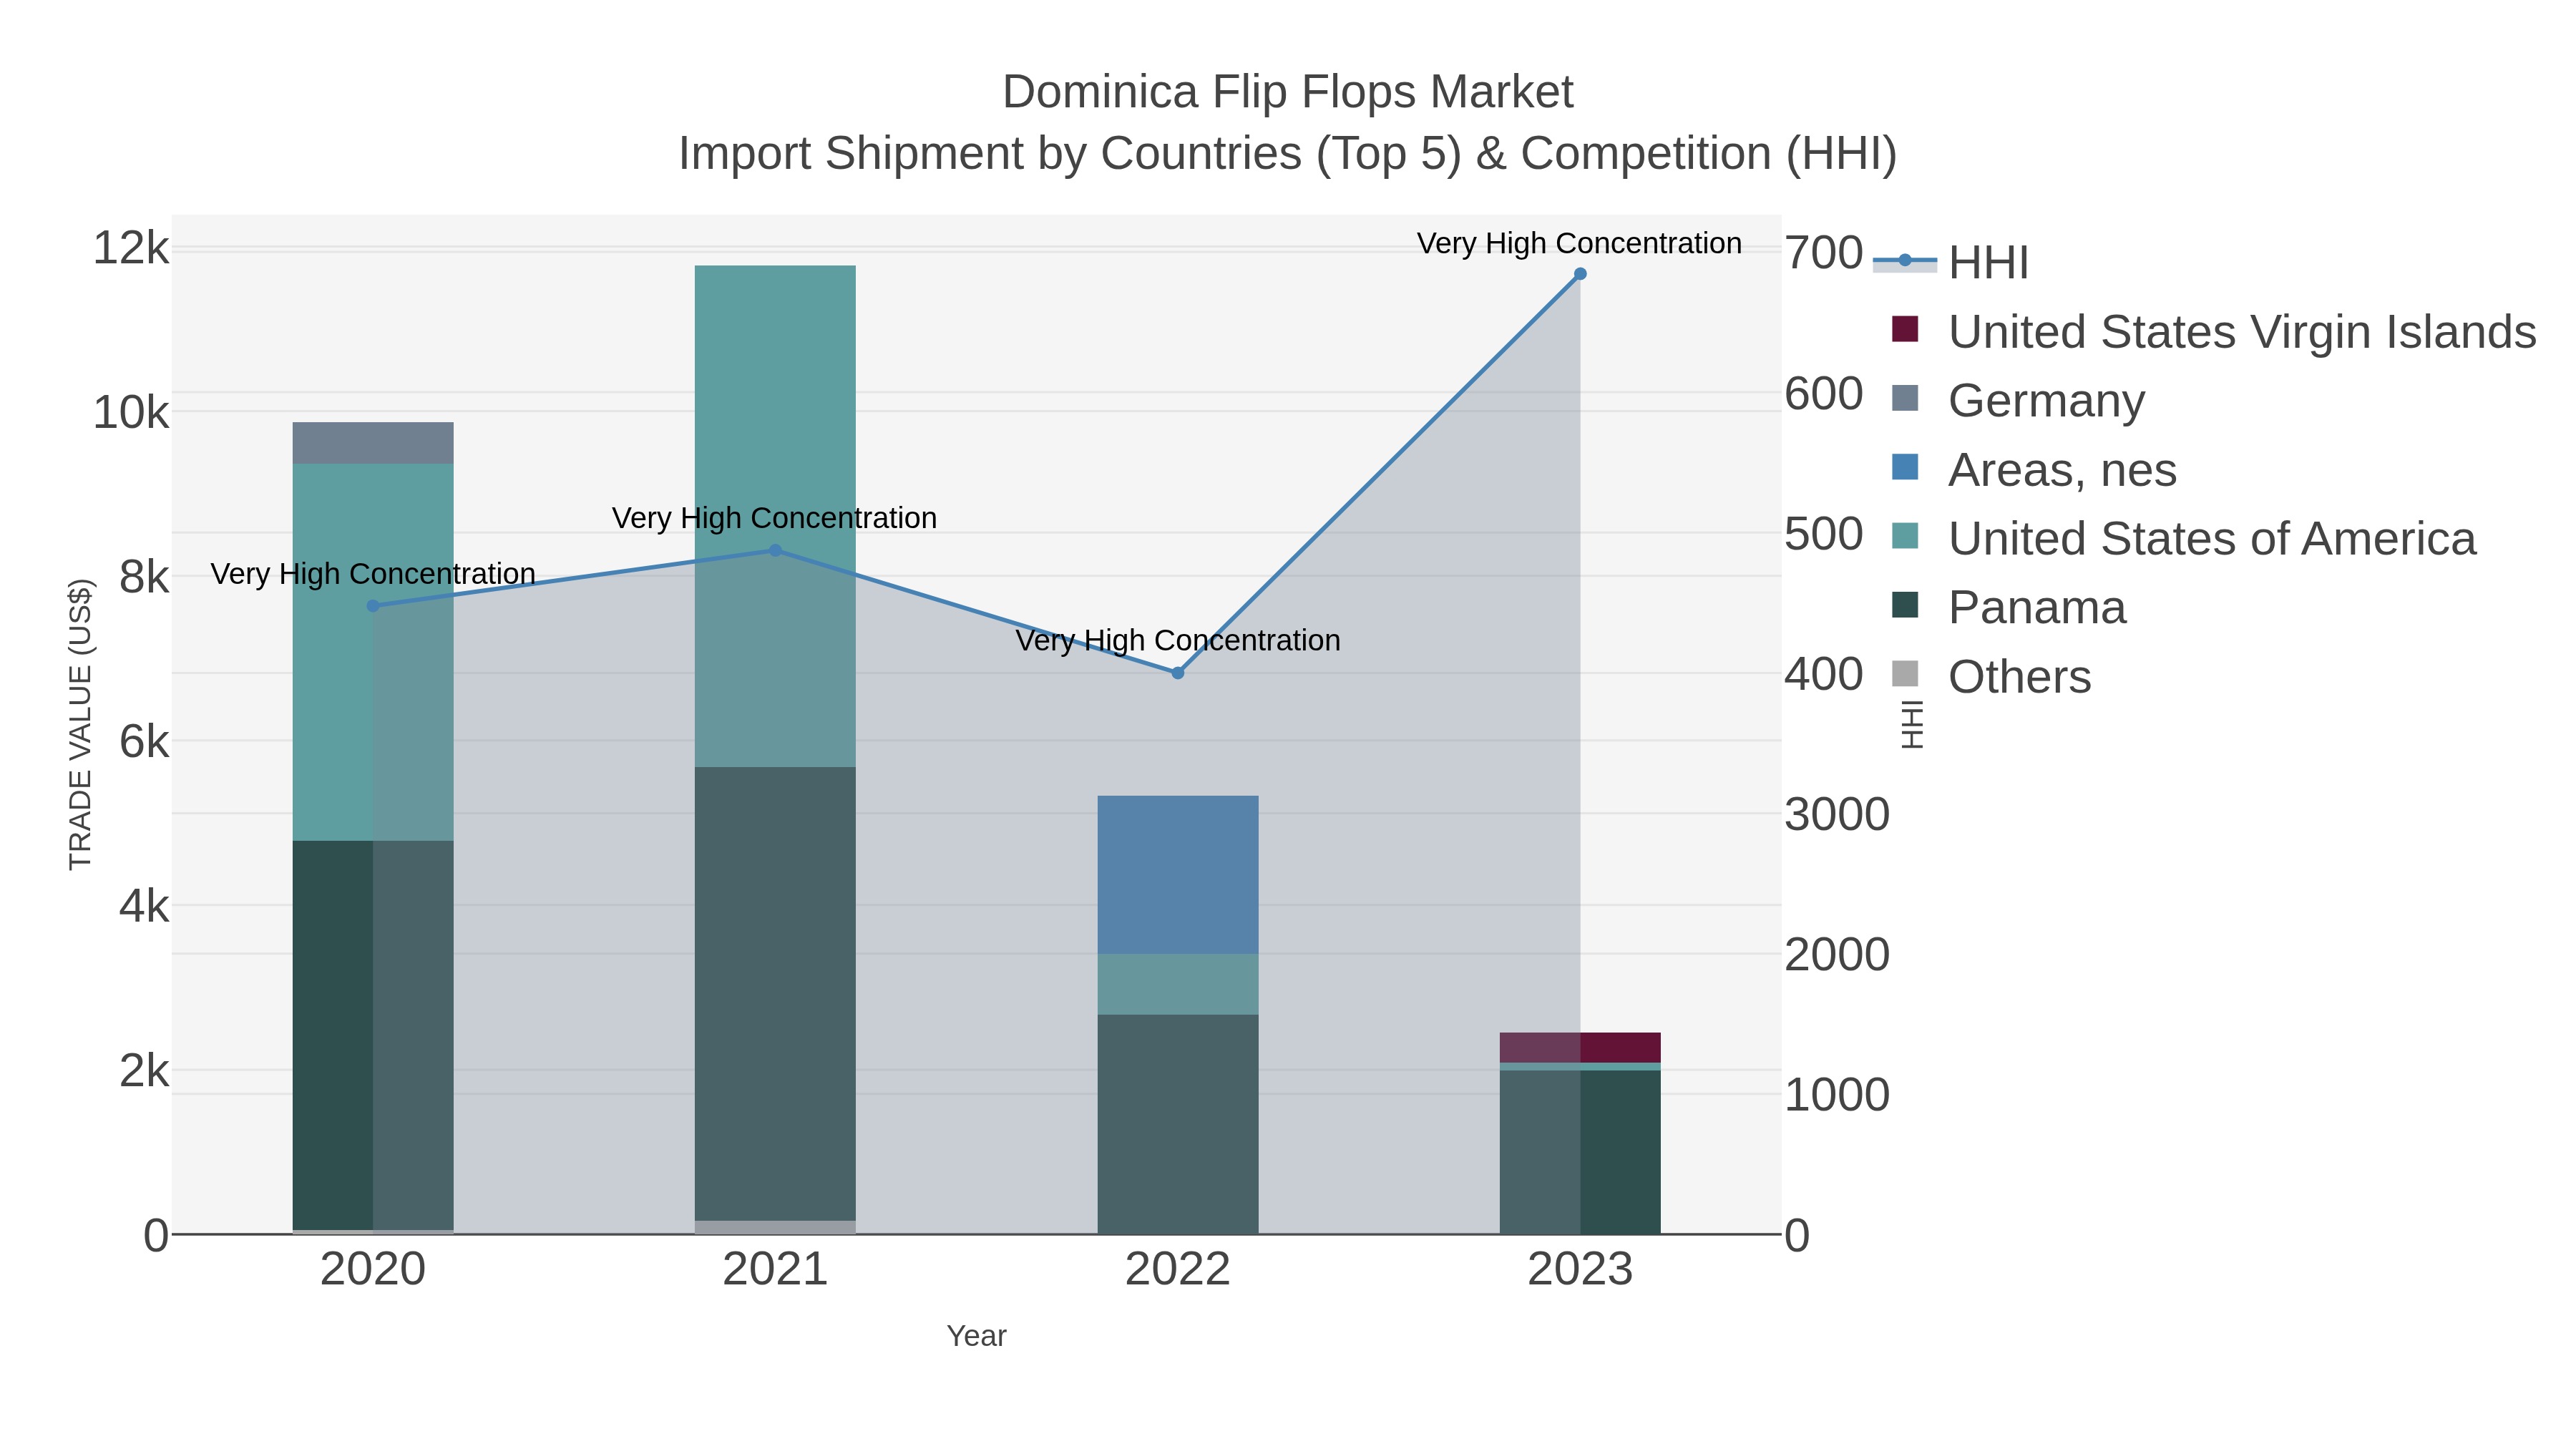Image resolution: width=2576 pixels, height=1449 pixels.
Task: Click the 1000 HHI axis tick label
Action: point(1837,1095)
